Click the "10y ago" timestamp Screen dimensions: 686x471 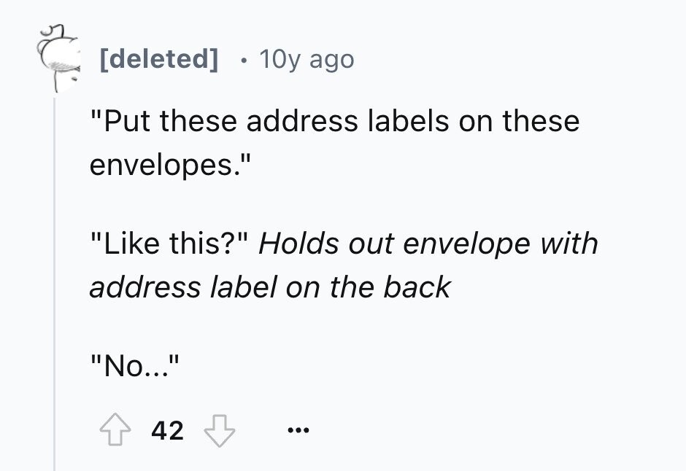pyautogui.click(x=307, y=59)
